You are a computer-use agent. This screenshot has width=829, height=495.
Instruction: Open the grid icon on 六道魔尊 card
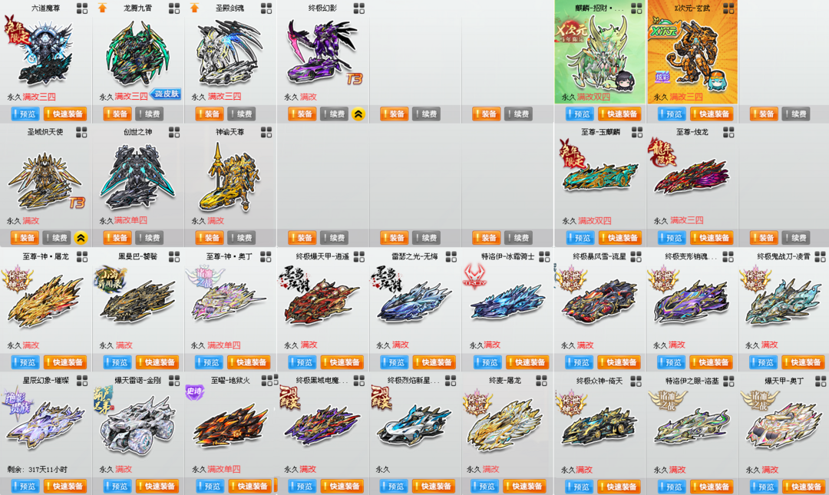[x=82, y=8]
